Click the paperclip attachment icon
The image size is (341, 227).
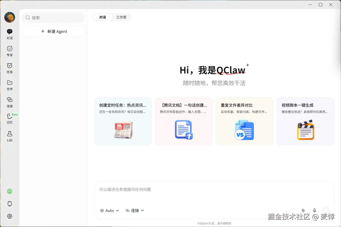click(303, 210)
